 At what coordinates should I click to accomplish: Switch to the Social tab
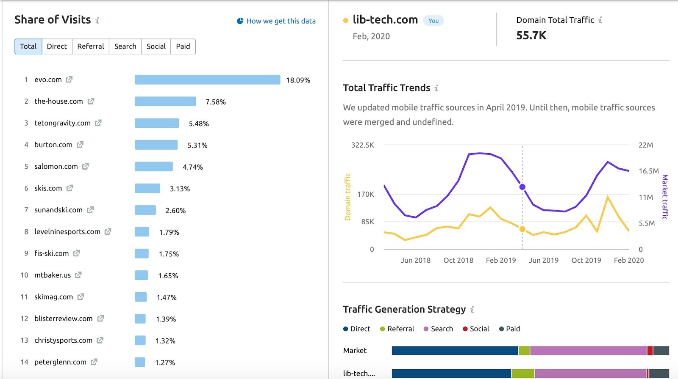(x=156, y=47)
